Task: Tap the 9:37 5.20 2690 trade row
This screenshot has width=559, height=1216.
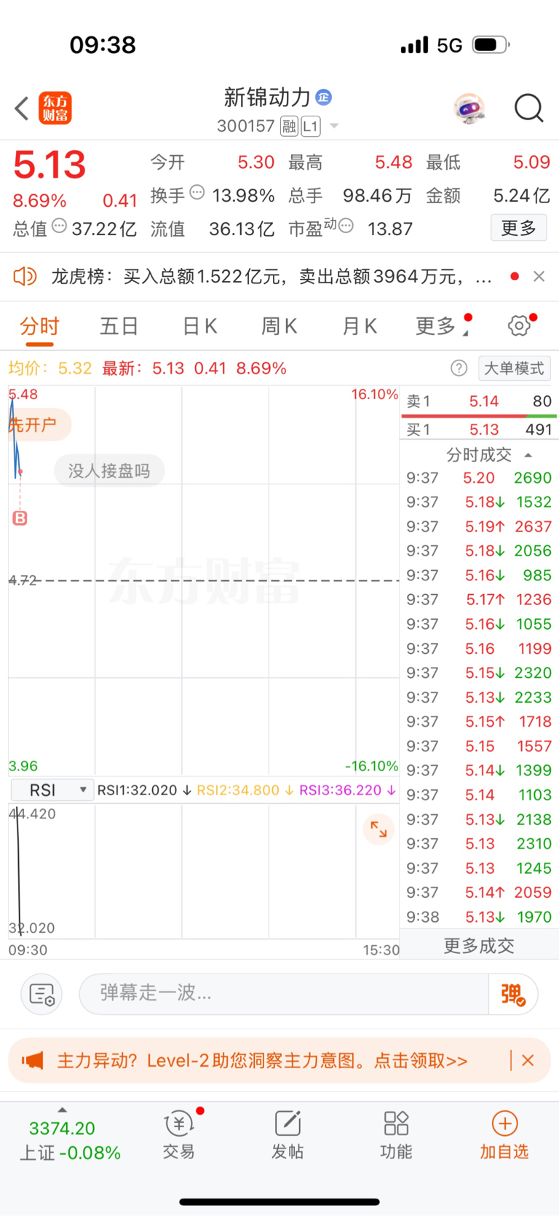Action: click(x=479, y=478)
